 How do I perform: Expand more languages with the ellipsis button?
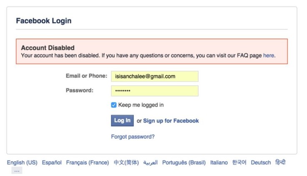17,171
